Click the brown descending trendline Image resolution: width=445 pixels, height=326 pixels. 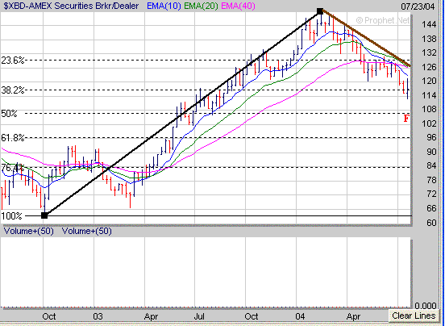pos(366,39)
